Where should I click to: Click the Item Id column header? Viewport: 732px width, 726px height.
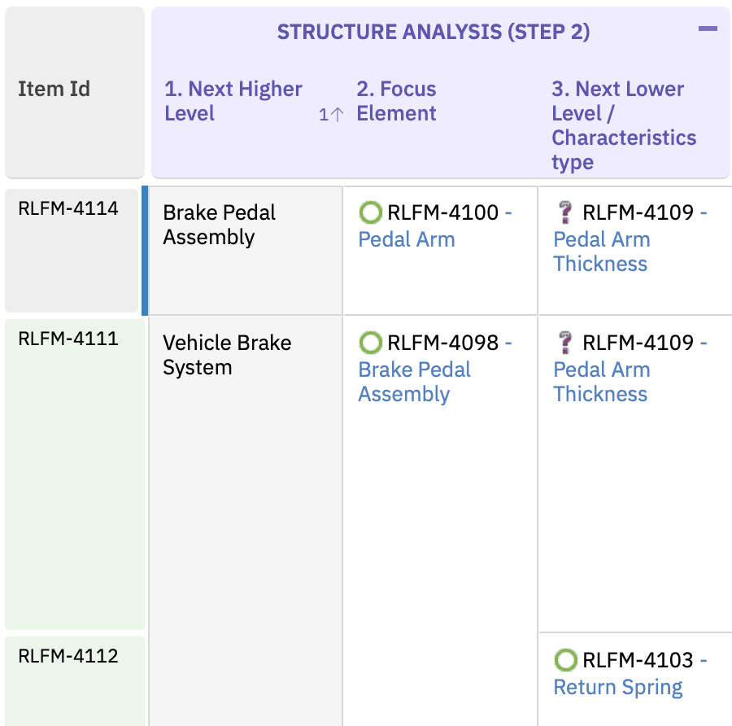tap(54, 90)
